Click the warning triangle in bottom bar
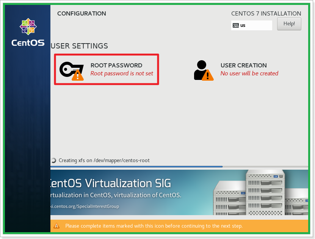315x239 pixels. 56,226
